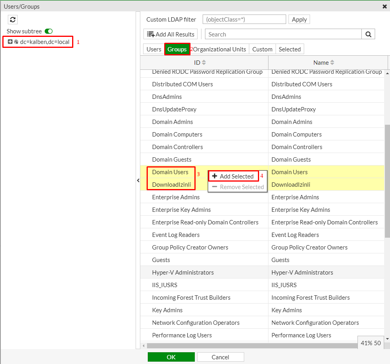The image size is (390, 364).
Task: Open the Organizational Units tab
Action: (220, 49)
